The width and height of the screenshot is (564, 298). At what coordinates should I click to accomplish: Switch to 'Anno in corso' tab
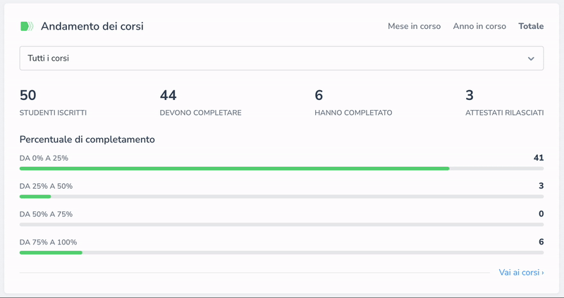coord(479,26)
